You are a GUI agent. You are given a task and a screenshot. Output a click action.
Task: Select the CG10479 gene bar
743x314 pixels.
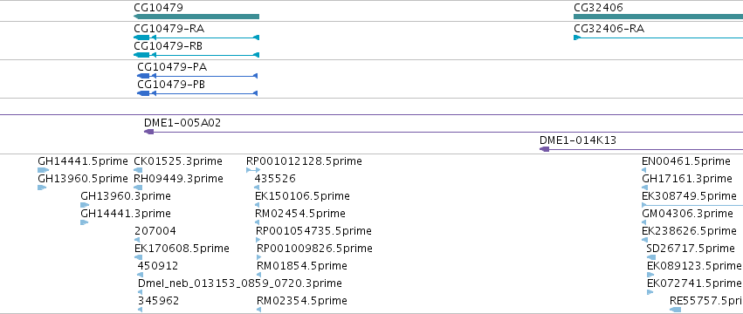(196, 17)
